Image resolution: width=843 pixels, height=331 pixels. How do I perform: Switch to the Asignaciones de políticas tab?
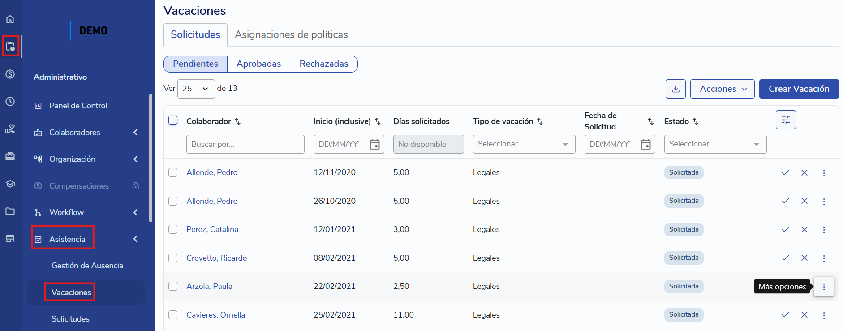click(291, 35)
